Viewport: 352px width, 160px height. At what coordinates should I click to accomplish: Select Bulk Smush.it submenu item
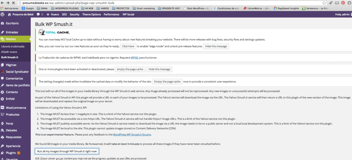[x=10, y=57]
